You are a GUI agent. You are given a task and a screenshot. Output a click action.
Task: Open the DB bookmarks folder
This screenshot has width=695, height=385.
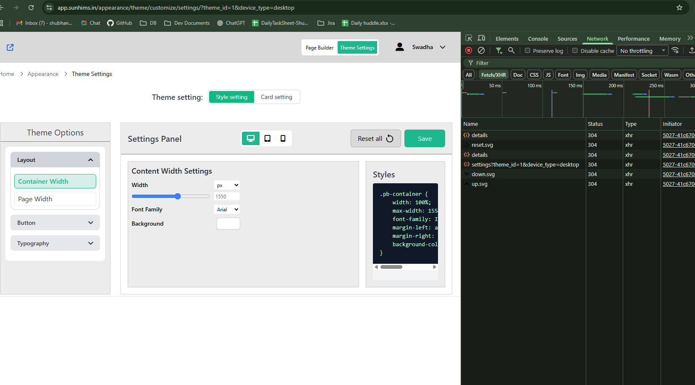(148, 23)
